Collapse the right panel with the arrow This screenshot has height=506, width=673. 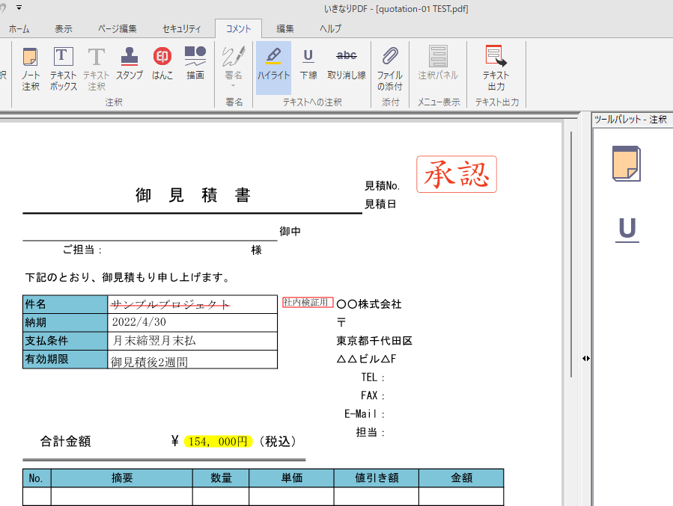coord(586,359)
